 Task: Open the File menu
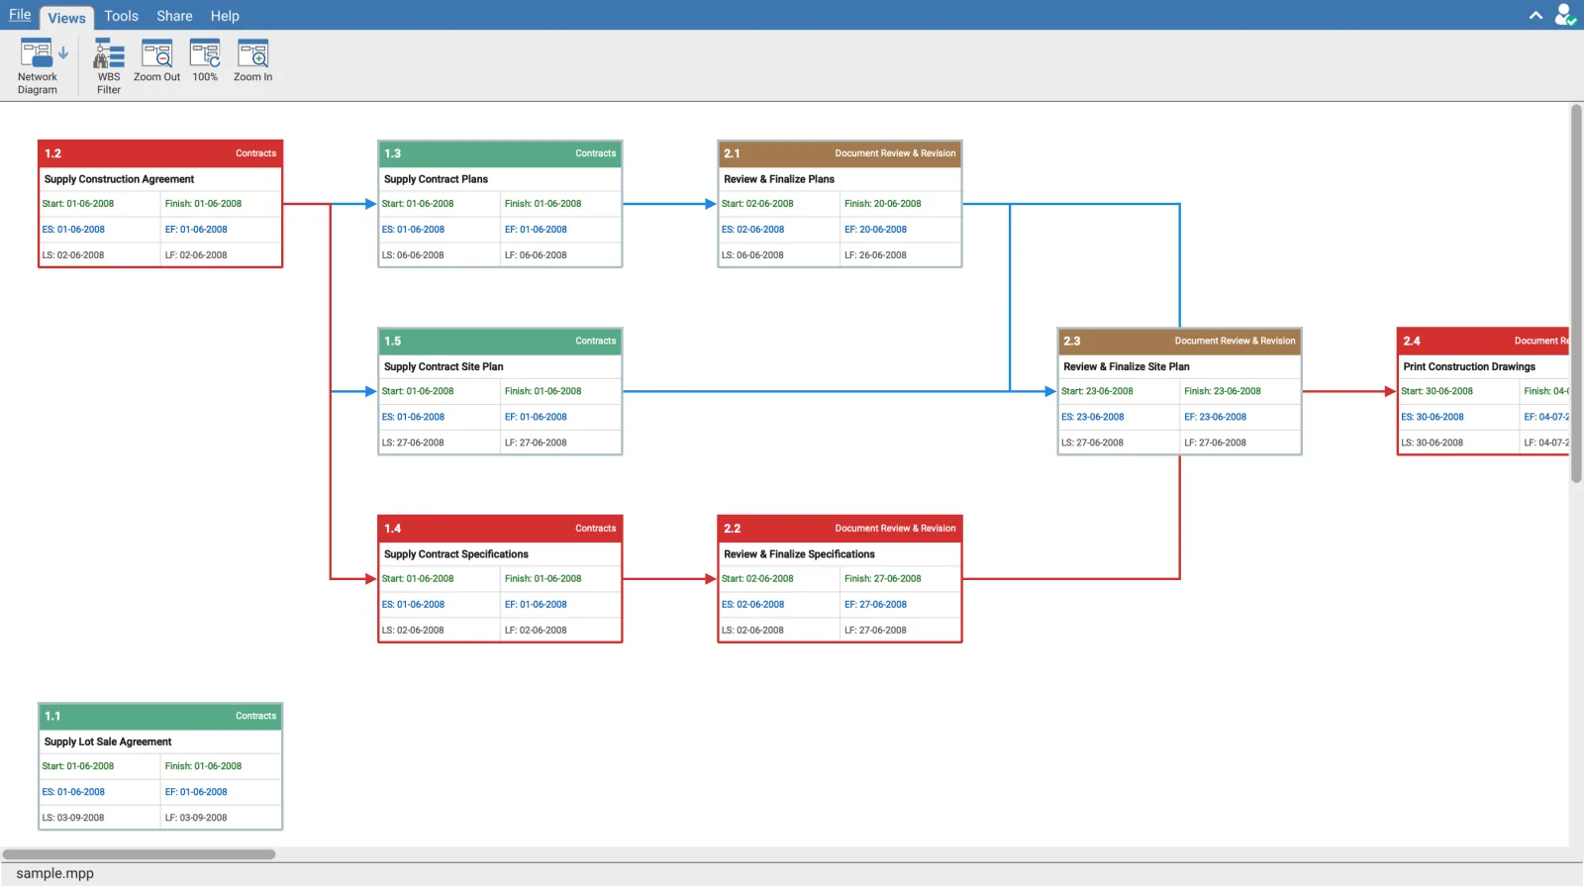(x=20, y=15)
